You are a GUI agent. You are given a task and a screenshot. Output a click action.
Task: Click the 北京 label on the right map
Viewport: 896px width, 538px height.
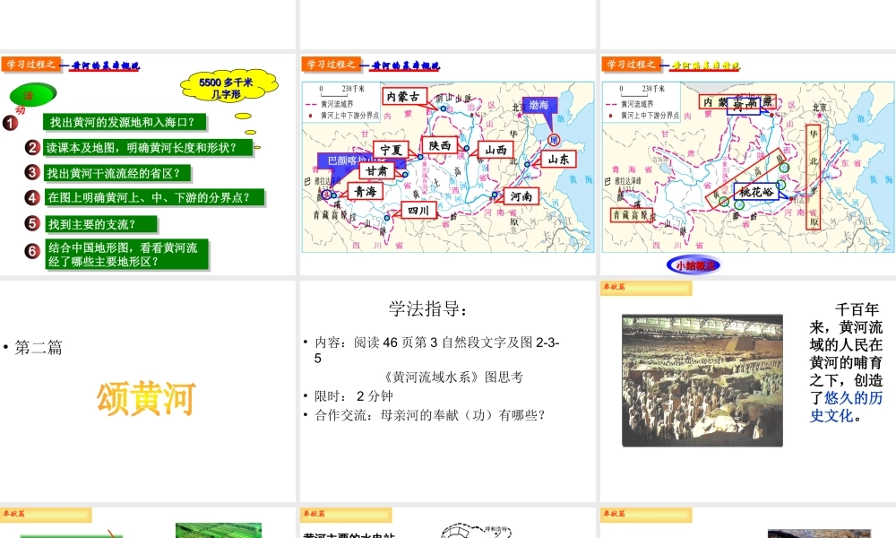(820, 108)
